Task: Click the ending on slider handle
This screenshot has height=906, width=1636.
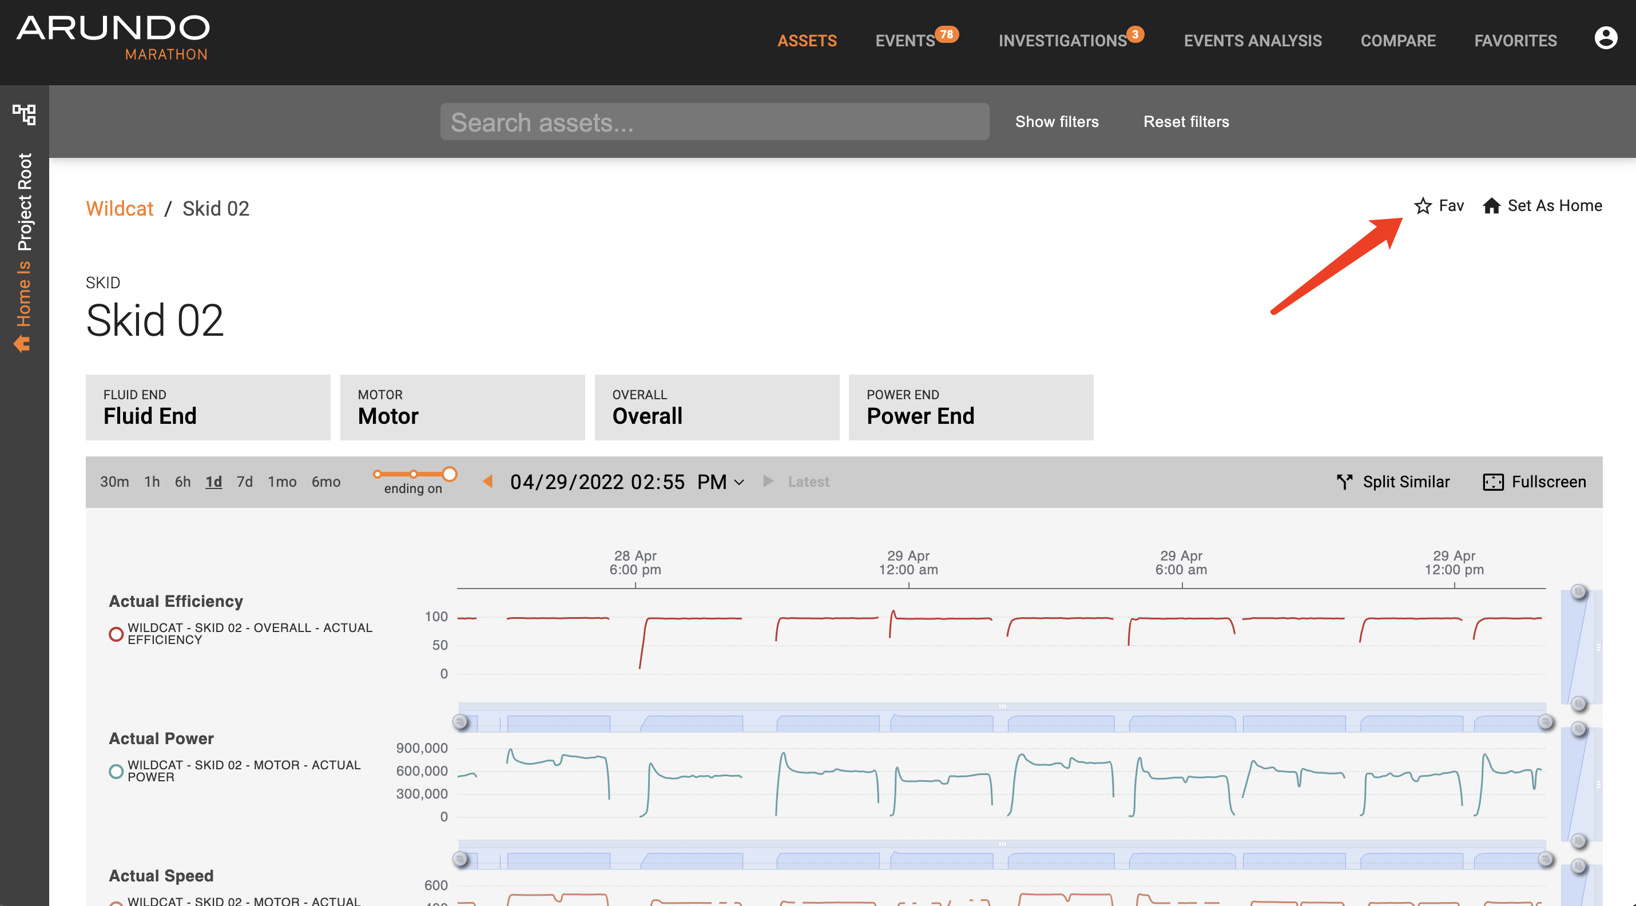Action: (449, 474)
